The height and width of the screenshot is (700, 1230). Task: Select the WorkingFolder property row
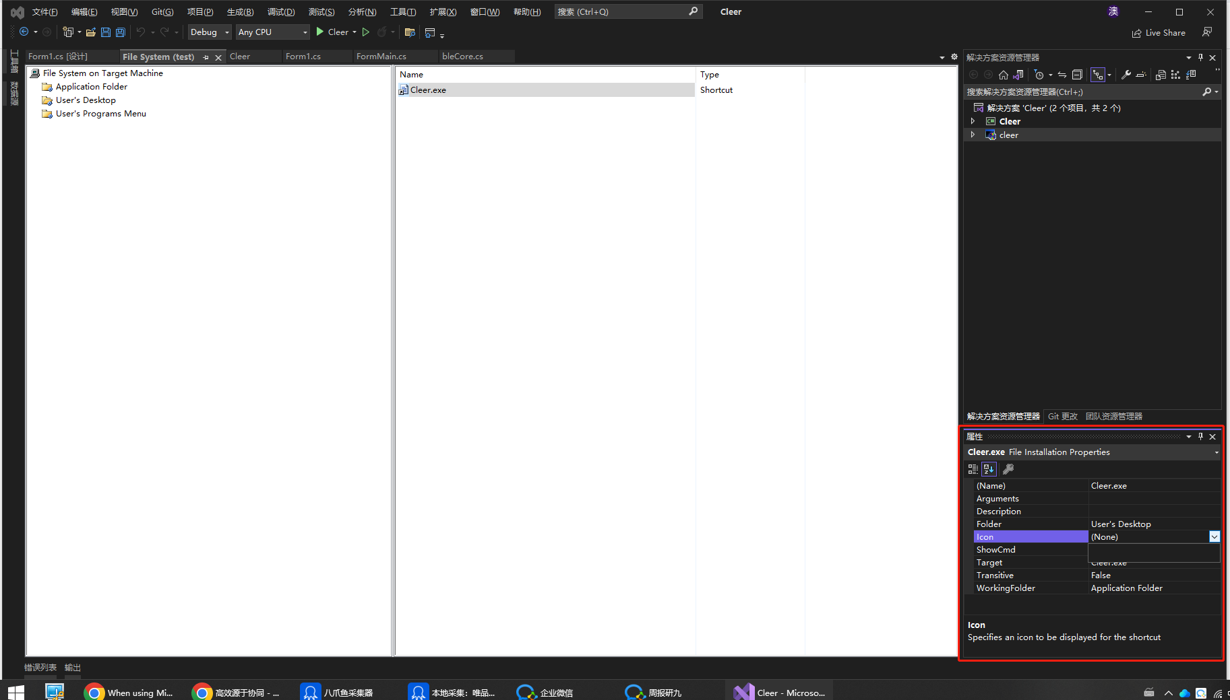coord(1097,588)
